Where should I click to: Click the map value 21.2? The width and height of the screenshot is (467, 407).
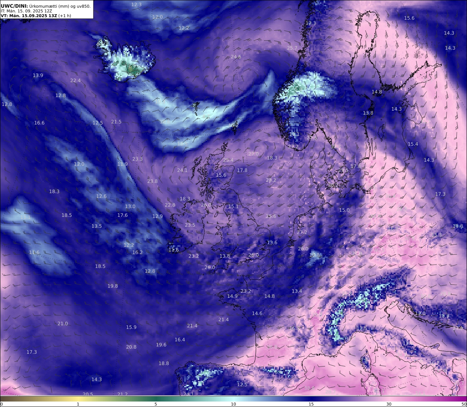pyautogui.click(x=123, y=394)
